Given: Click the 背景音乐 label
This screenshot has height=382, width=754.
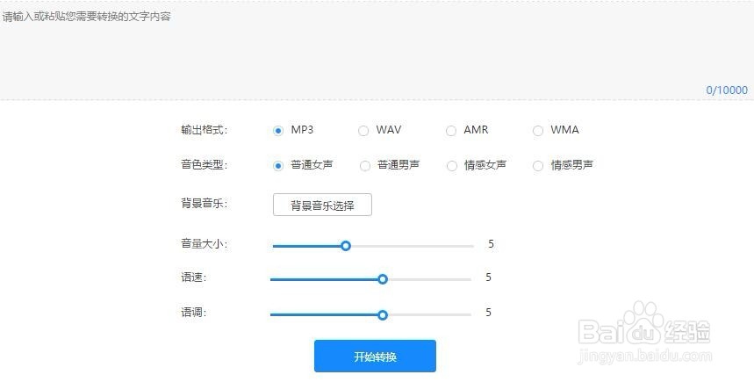Looking at the screenshot, I should coord(205,203).
